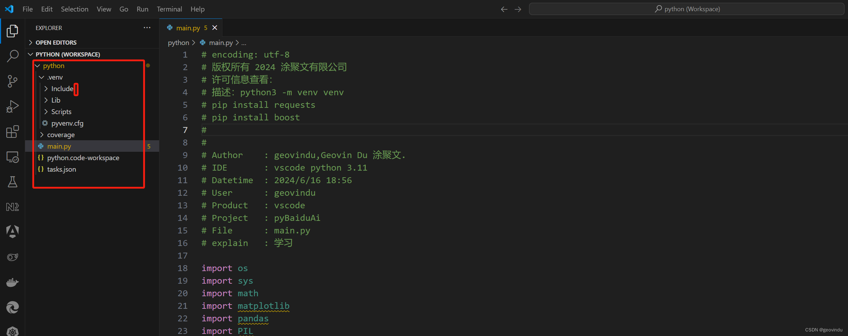This screenshot has width=848, height=336.
Task: Open the Testing flask icon
Action: pos(12,181)
